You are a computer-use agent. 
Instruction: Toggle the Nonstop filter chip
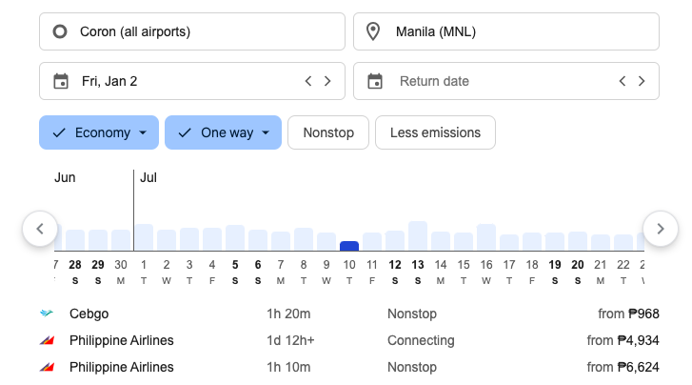[328, 132]
